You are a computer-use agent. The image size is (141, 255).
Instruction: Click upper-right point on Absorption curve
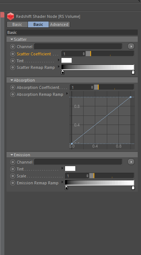point(130,97)
